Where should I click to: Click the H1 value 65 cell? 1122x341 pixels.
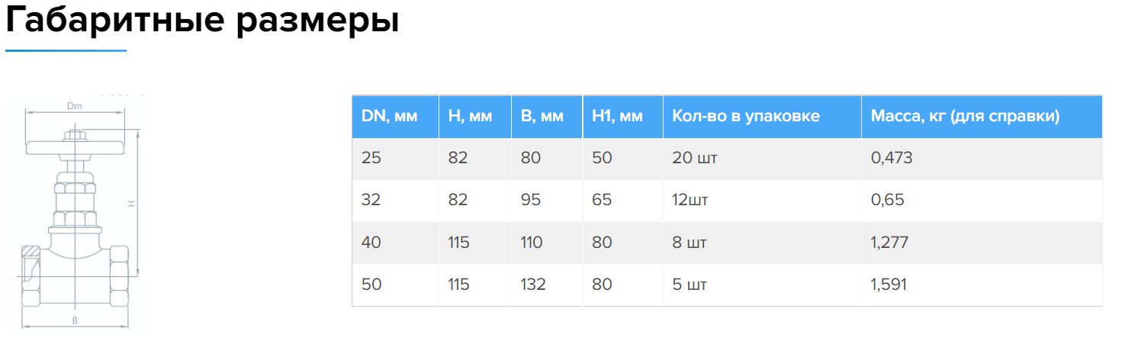tap(602, 201)
